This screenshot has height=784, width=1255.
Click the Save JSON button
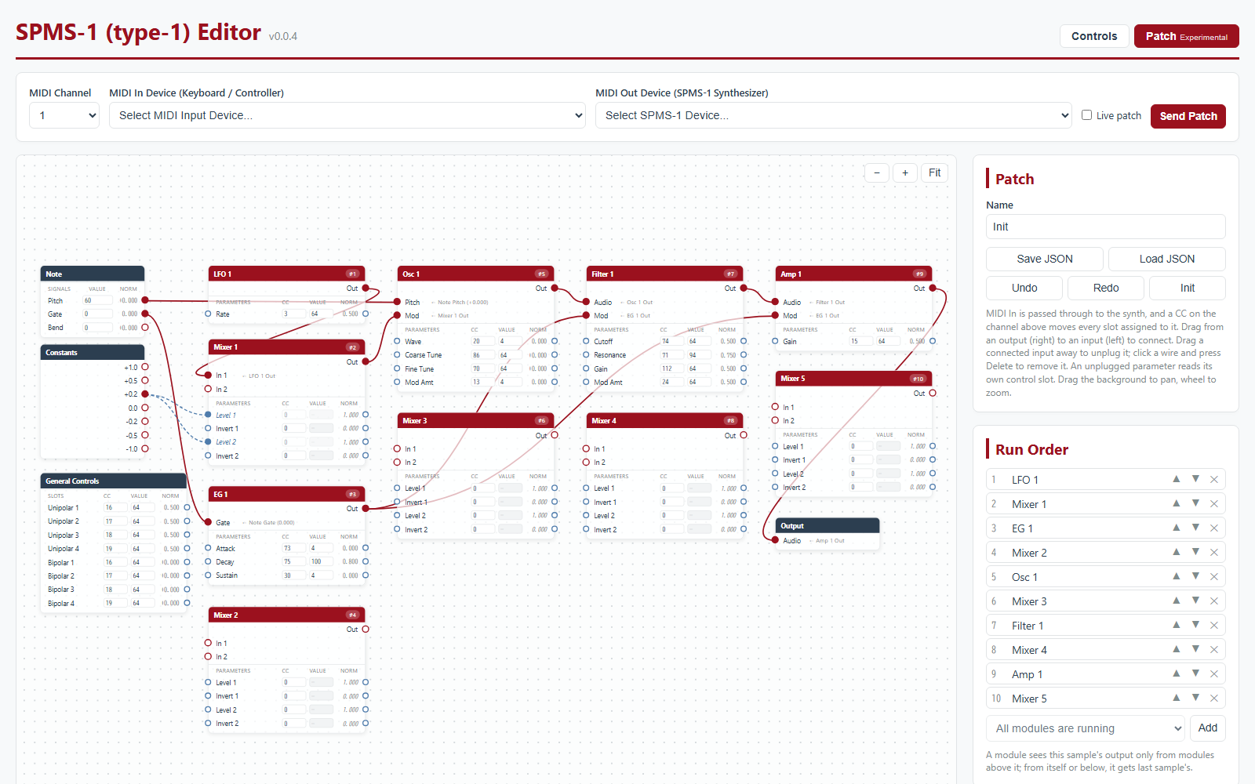[x=1045, y=259]
